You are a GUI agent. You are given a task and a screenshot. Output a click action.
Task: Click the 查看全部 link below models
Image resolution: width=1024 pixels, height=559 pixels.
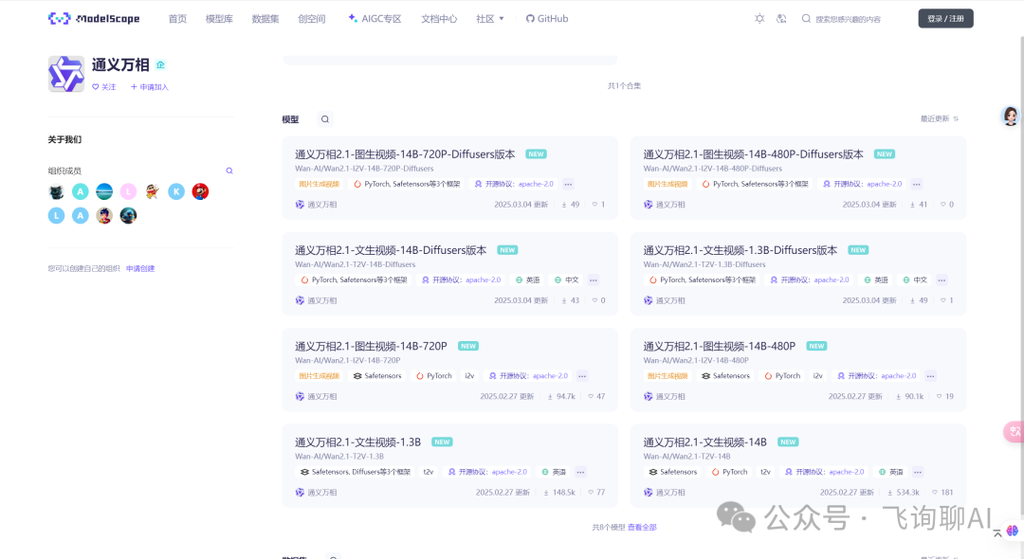tap(642, 527)
